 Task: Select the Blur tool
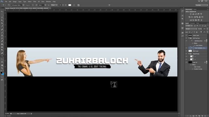click(2, 47)
